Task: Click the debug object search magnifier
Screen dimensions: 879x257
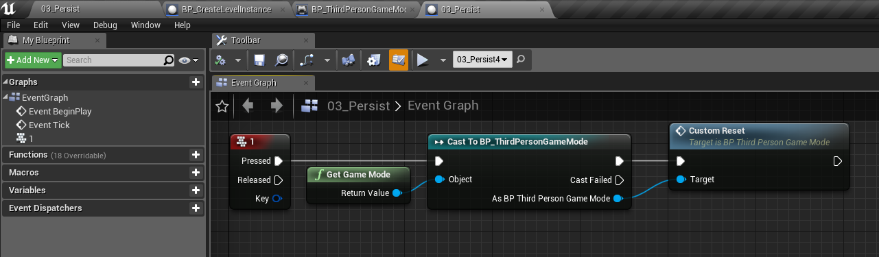Action: (x=521, y=60)
